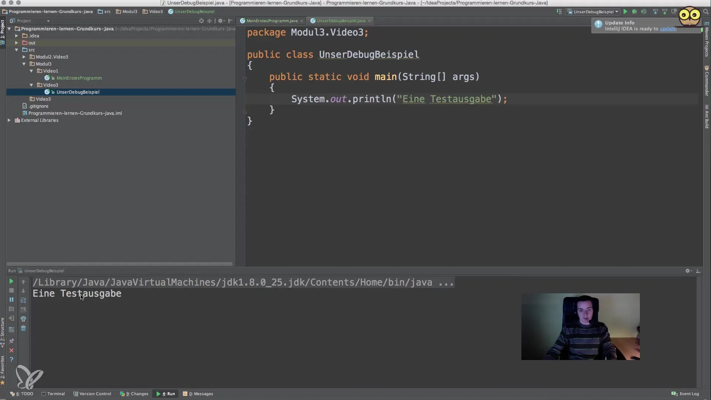The image size is (711, 400).
Task: Print the console output
Action: pos(23,319)
